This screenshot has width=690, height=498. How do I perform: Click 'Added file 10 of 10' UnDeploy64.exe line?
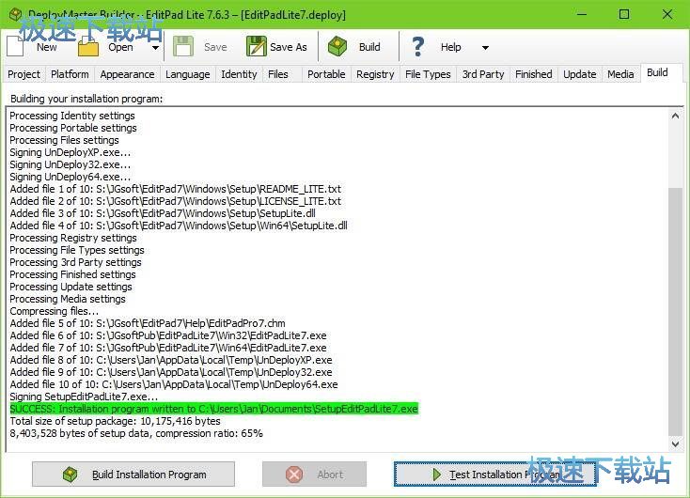[x=174, y=384]
